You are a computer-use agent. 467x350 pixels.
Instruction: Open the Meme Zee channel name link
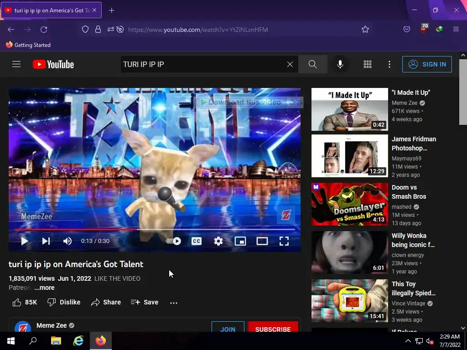coord(52,325)
